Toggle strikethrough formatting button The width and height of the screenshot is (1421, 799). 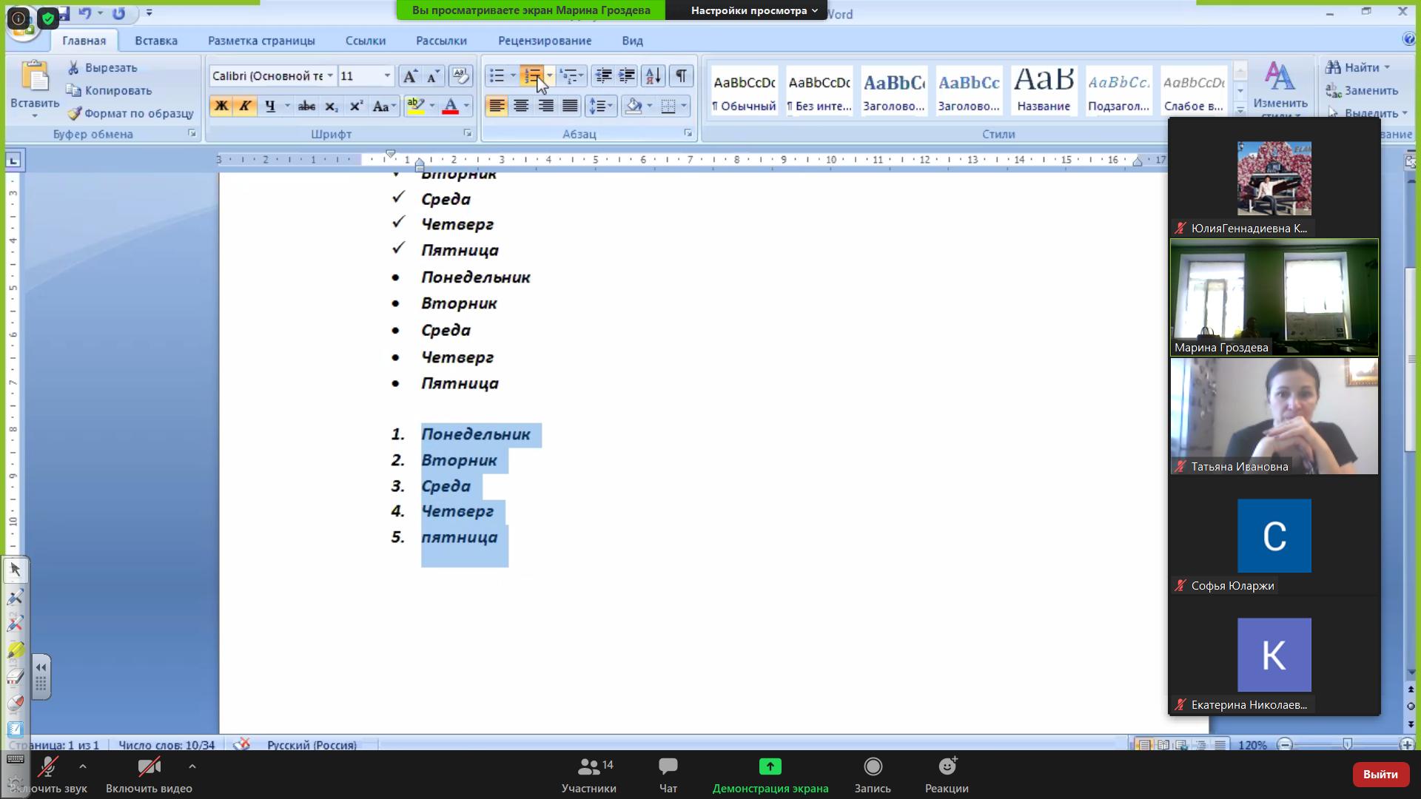306,106
